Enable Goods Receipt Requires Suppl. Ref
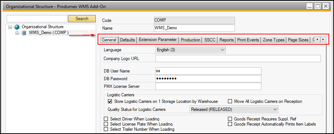Viewport: 334px width, 134px height. click(230, 119)
